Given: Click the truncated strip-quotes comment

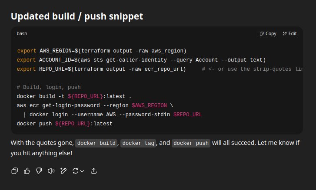Looking at the screenshot, I should click(253, 69).
